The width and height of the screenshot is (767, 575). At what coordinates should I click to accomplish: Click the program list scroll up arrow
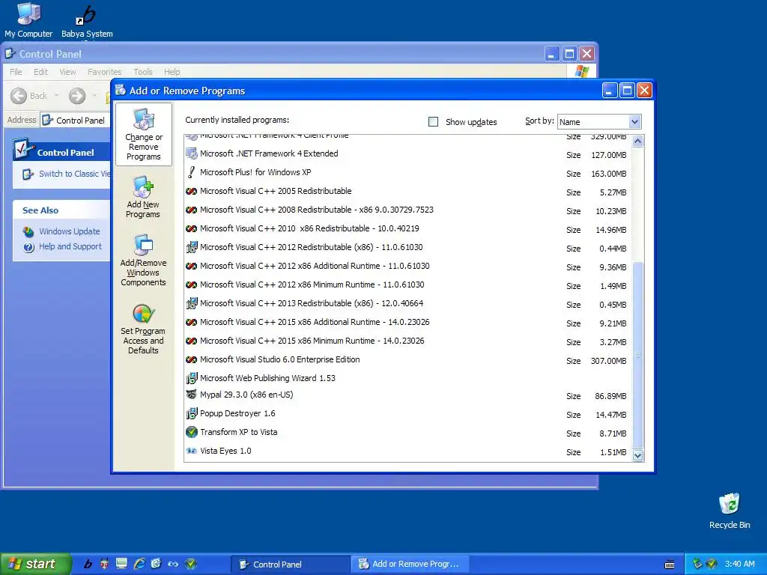click(x=637, y=142)
